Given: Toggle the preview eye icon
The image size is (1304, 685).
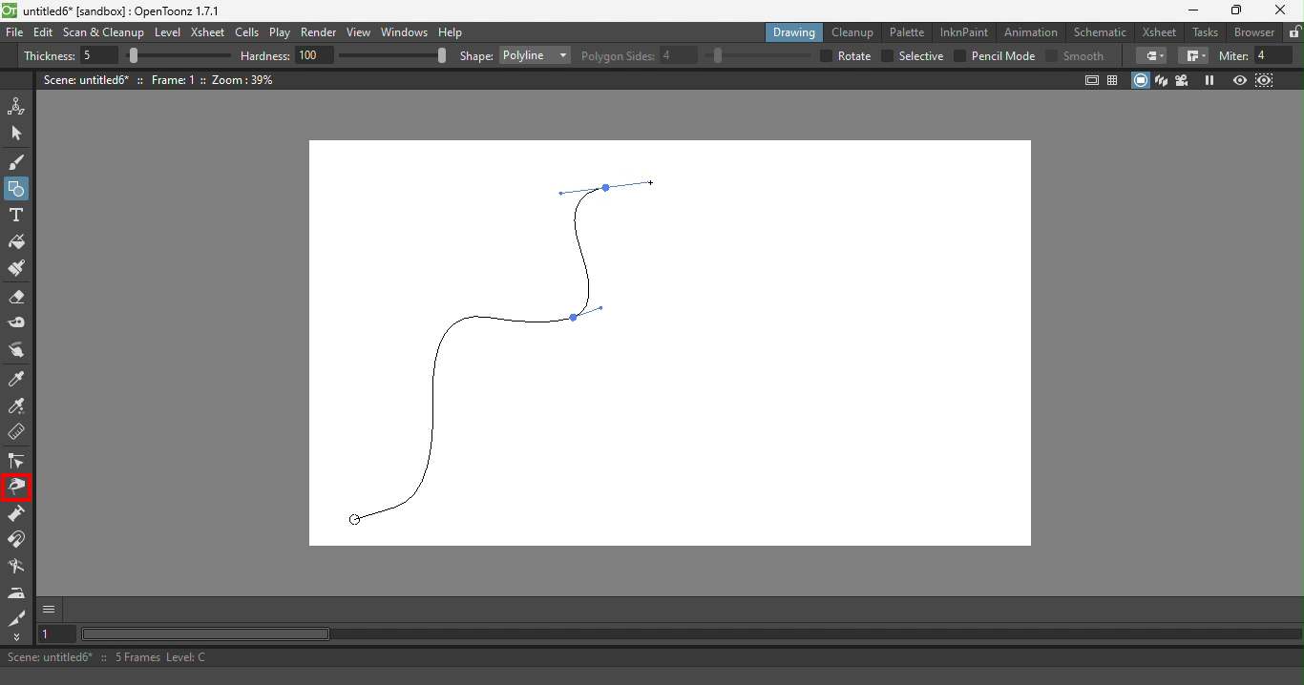Looking at the screenshot, I should tap(1240, 80).
